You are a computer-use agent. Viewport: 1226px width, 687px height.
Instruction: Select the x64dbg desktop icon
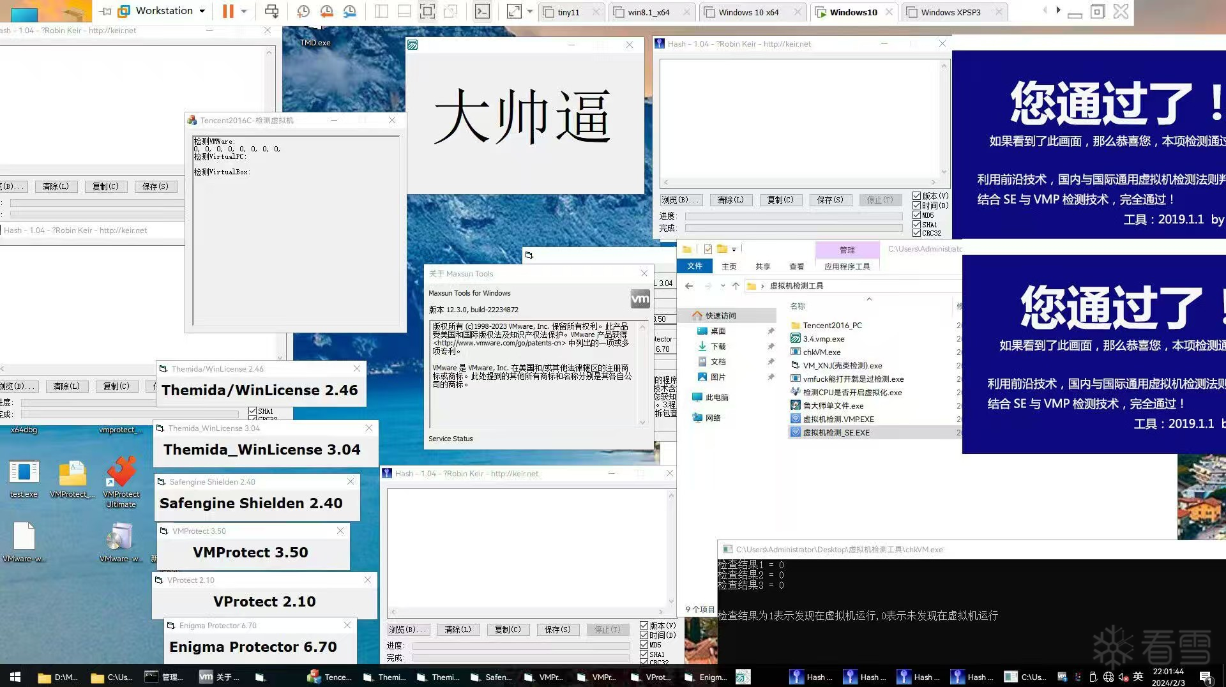coord(24,430)
